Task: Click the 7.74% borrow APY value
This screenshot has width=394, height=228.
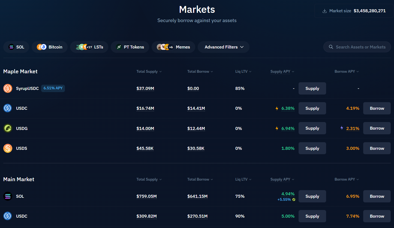Action: pos(353,216)
